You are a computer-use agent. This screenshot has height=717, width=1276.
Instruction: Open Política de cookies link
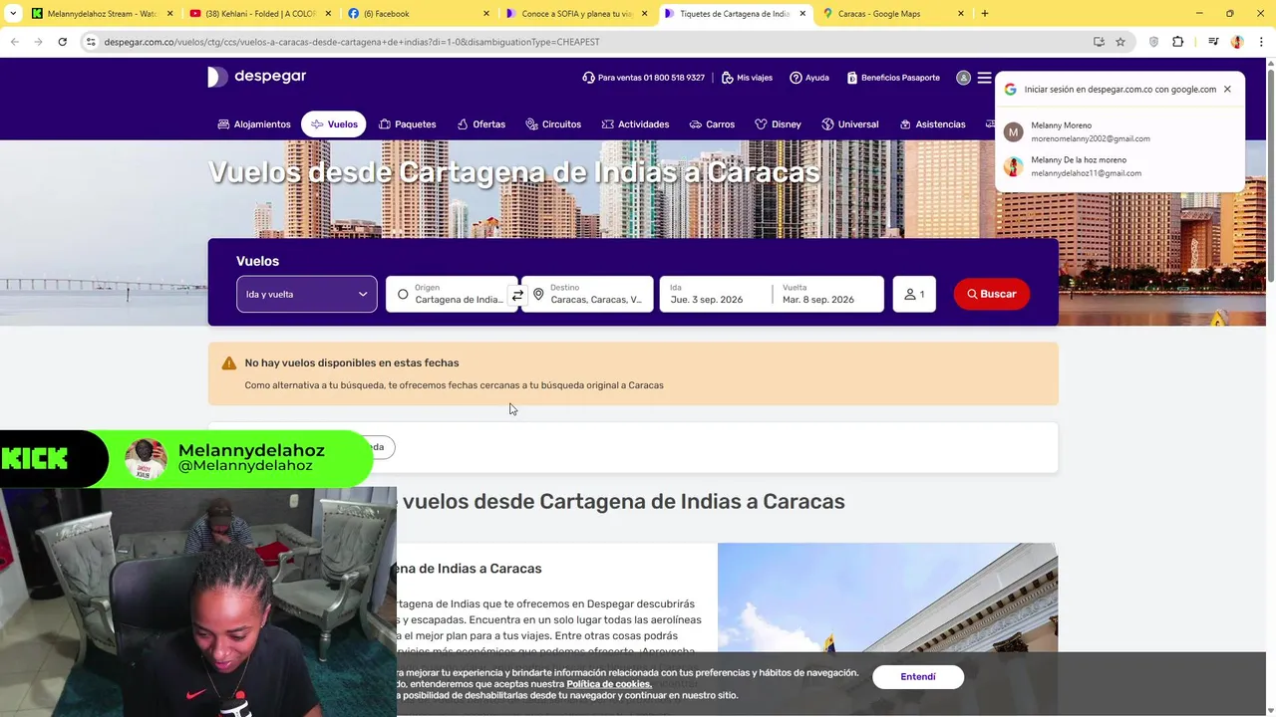click(609, 684)
